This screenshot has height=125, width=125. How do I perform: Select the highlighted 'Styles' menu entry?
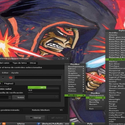pos(96,97)
